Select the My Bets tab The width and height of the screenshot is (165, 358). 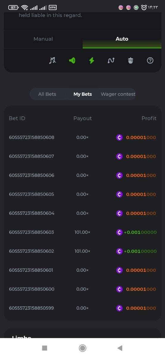pyautogui.click(x=82, y=94)
